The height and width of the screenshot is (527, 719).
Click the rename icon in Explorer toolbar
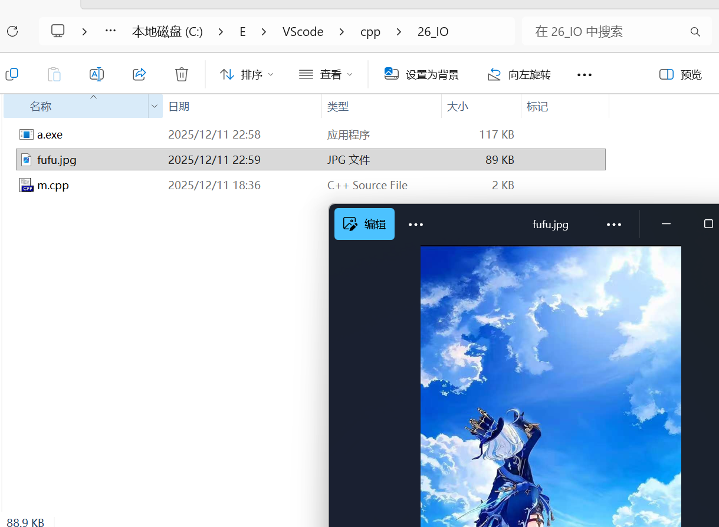click(x=97, y=74)
